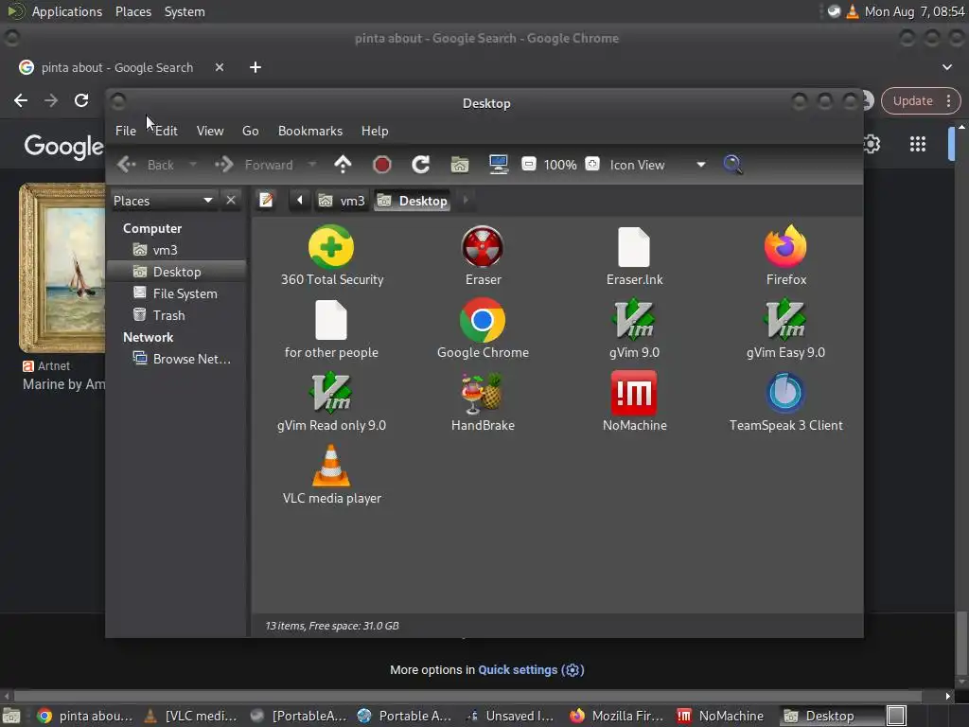Open the Applications system menu
969x727 pixels.
(x=67, y=11)
